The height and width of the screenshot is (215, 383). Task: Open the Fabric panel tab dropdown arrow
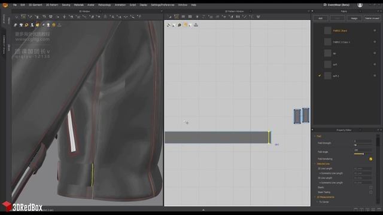(360, 11)
